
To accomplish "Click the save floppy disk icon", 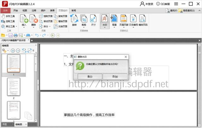I will click(10, 35).
